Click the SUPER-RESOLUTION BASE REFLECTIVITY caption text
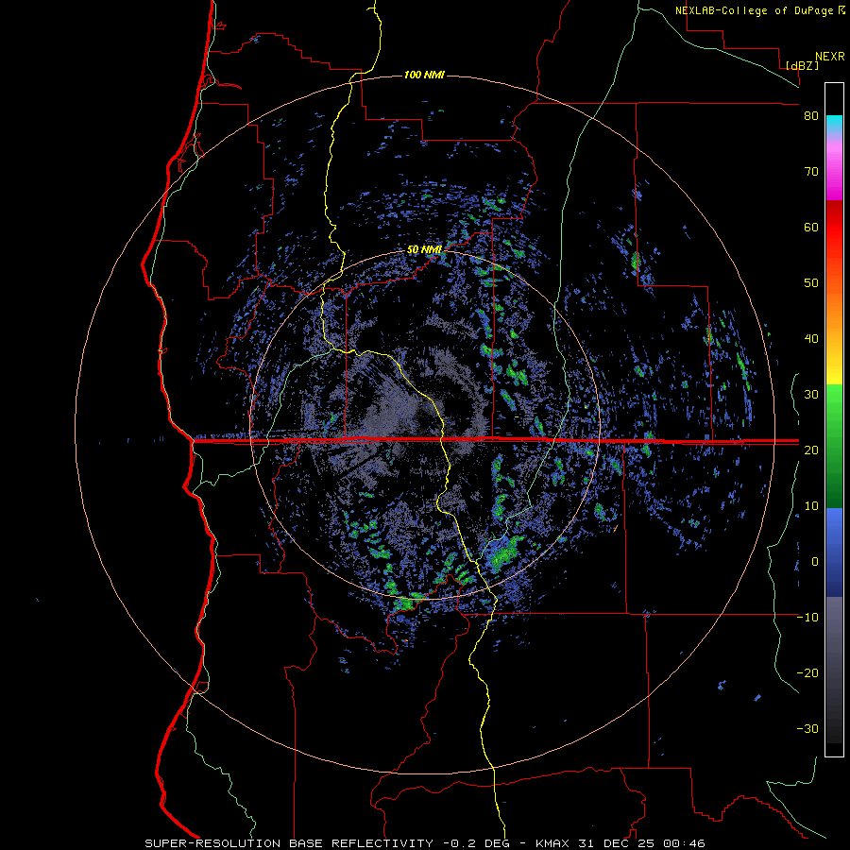Screen dimensions: 850x850 coord(289,843)
